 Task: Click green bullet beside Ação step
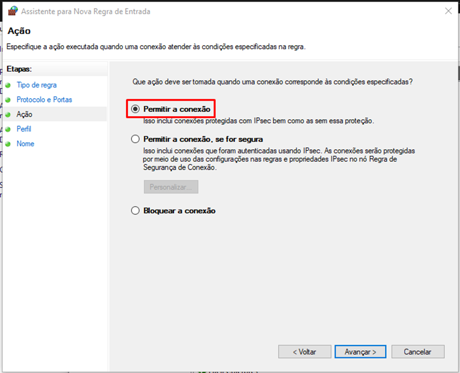point(8,114)
